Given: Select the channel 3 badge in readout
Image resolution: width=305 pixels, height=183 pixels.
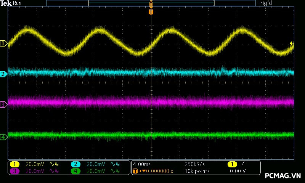Looking at the screenshot, I should tap(14, 171).
